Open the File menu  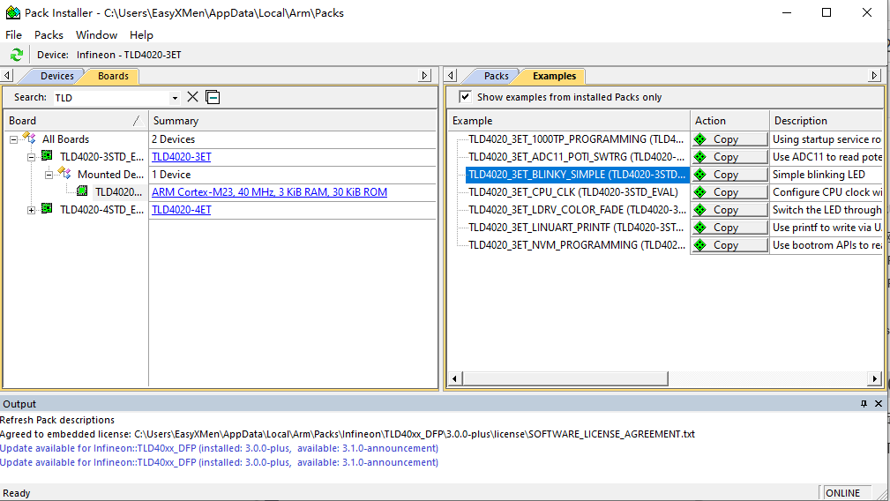tap(13, 34)
